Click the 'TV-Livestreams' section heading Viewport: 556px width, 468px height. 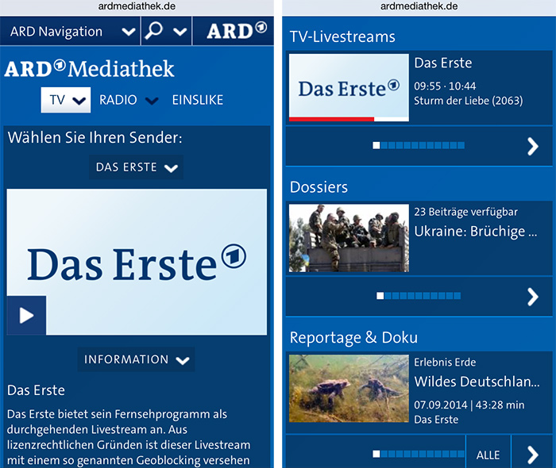tap(342, 36)
